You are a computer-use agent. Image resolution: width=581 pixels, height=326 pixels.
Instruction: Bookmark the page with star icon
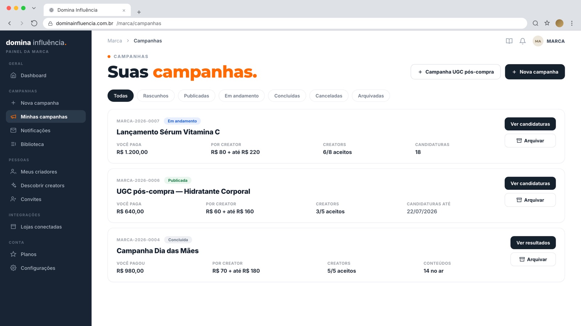(x=547, y=23)
